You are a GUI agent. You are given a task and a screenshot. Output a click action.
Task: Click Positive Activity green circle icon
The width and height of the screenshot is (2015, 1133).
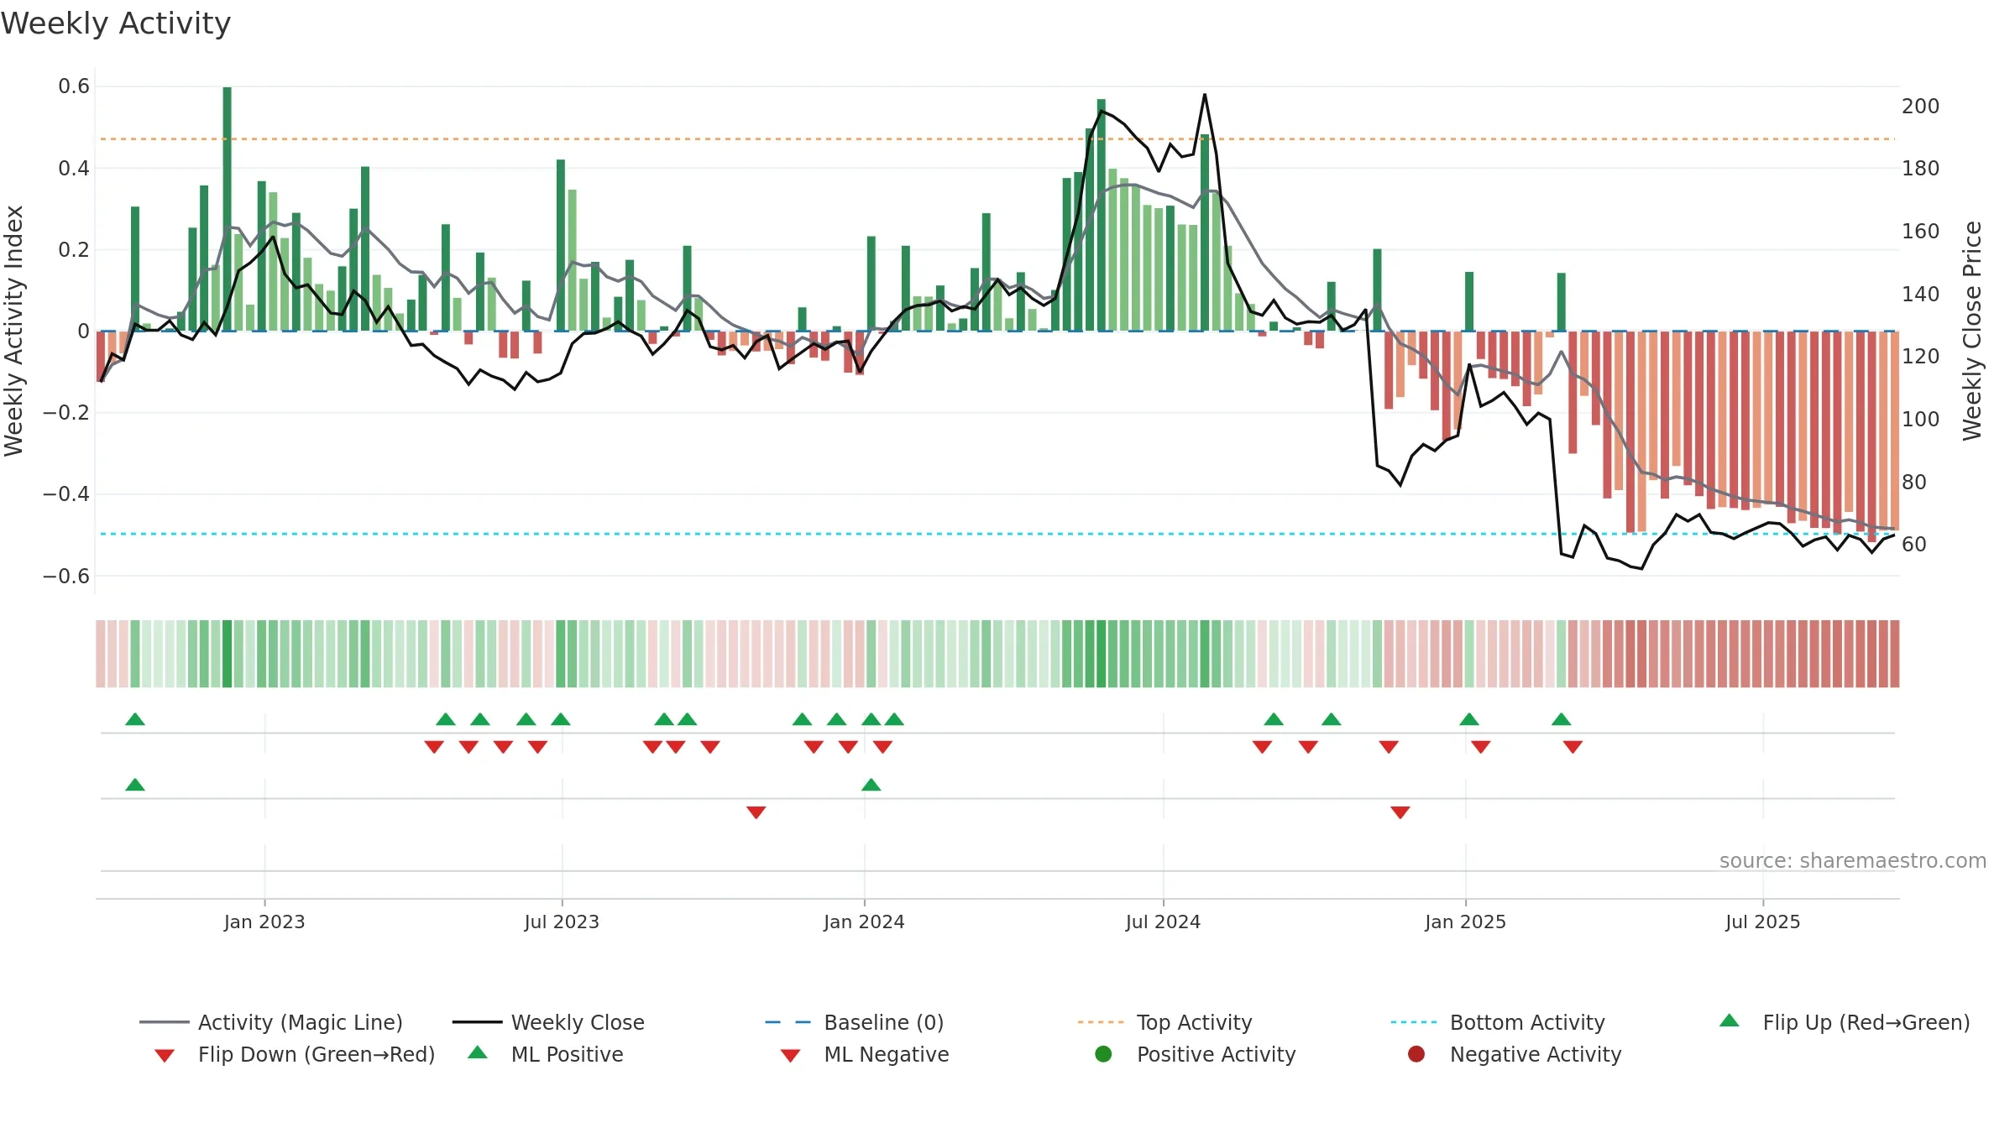pos(1104,1054)
